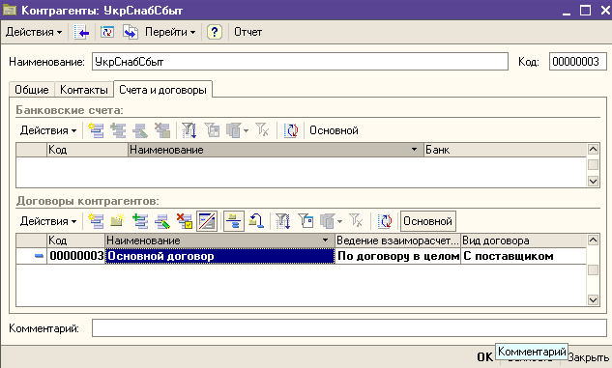Click the Банк column header
Image resolution: width=612 pixels, height=368 pixels.
click(x=505, y=150)
